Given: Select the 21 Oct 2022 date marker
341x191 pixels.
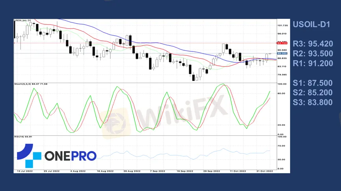Looking at the screenshot, I should click(x=264, y=171).
